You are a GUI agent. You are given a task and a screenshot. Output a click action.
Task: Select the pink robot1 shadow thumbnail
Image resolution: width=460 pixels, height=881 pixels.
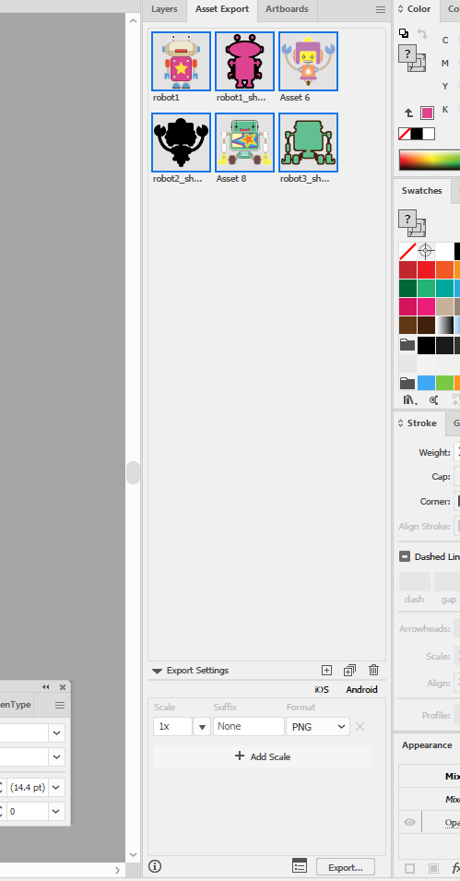pyautogui.click(x=245, y=61)
